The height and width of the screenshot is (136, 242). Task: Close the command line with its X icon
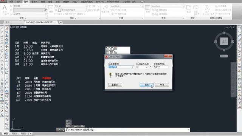tap(59, 130)
